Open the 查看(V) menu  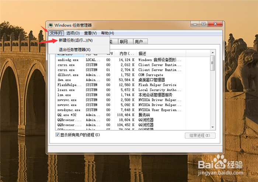point(90,33)
